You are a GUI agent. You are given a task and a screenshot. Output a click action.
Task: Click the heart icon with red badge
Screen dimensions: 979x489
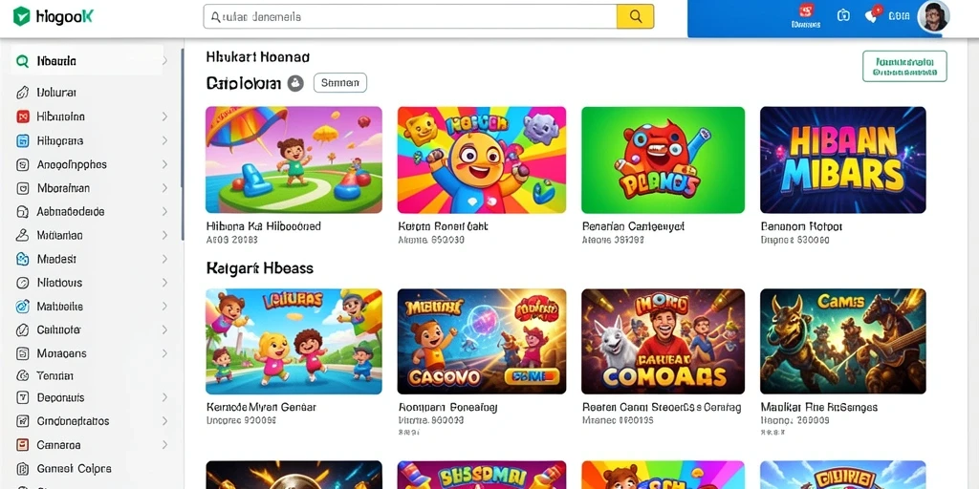(x=872, y=15)
